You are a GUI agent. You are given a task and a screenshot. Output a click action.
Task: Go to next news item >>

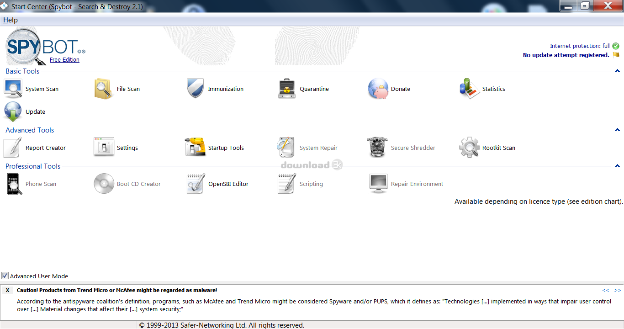[x=618, y=290]
